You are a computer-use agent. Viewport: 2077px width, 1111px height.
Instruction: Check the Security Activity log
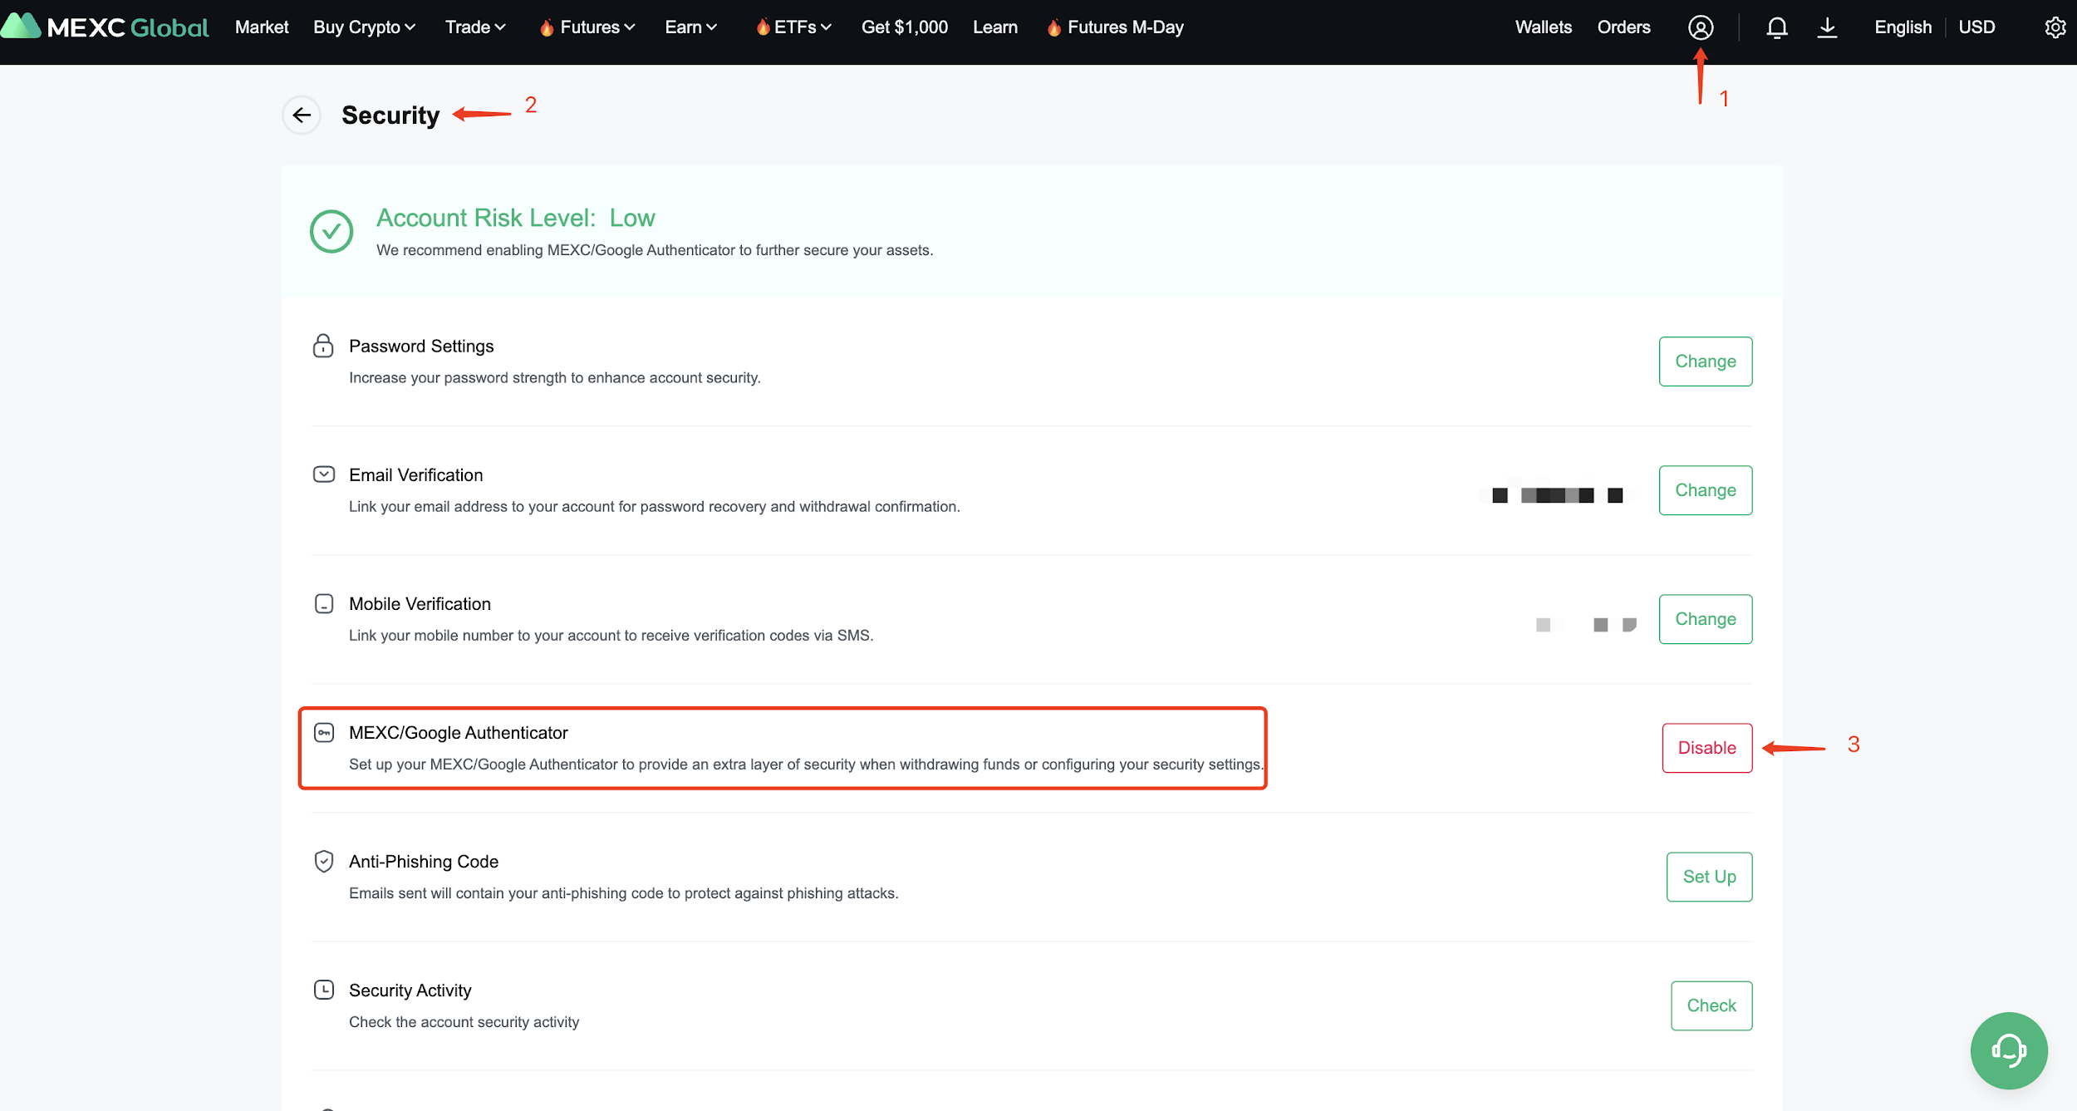pos(1711,1005)
